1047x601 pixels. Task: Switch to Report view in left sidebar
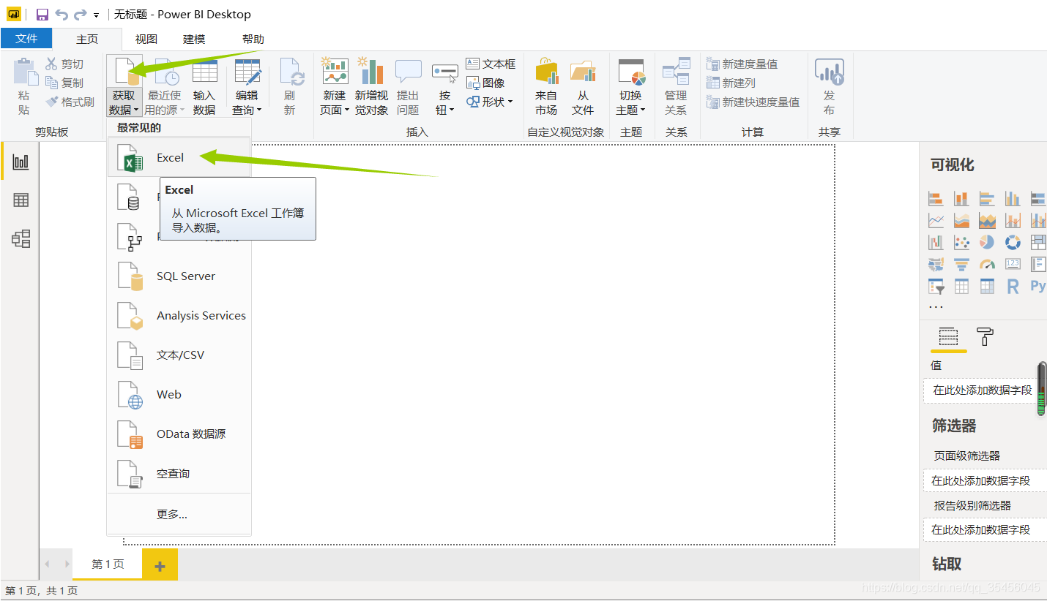[x=21, y=162]
